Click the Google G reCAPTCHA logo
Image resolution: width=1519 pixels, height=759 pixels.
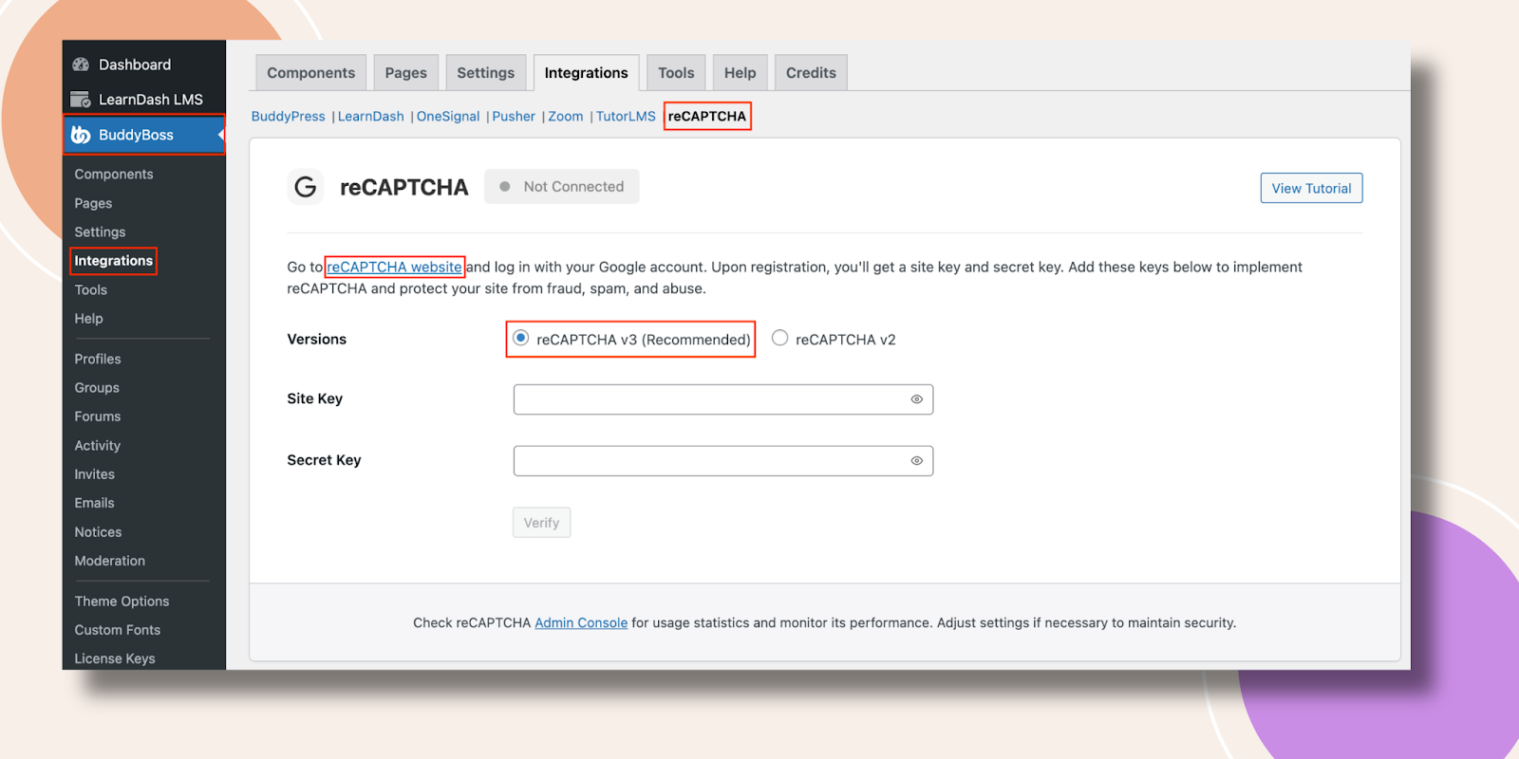pos(305,187)
